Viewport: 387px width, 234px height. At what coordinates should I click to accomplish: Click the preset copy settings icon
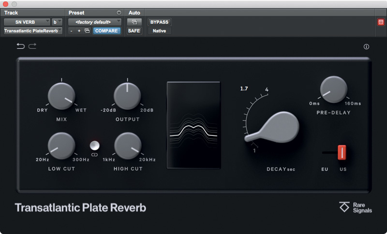click(87, 31)
